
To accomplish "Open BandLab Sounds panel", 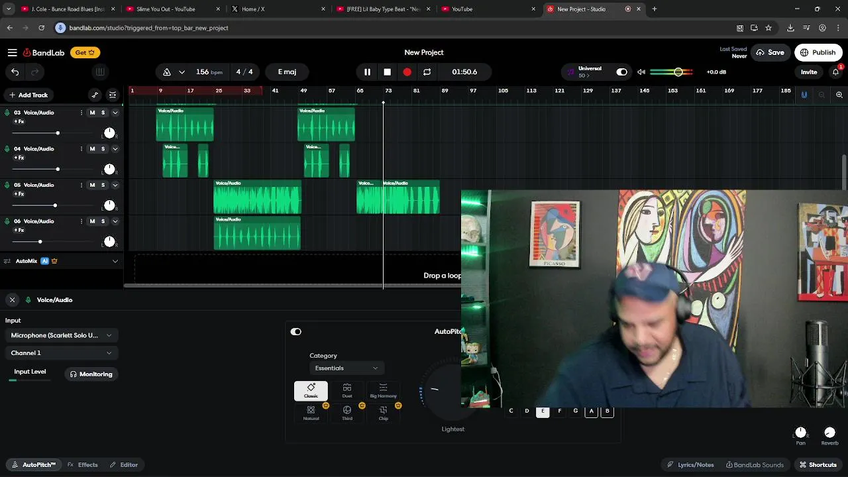I will (x=755, y=464).
